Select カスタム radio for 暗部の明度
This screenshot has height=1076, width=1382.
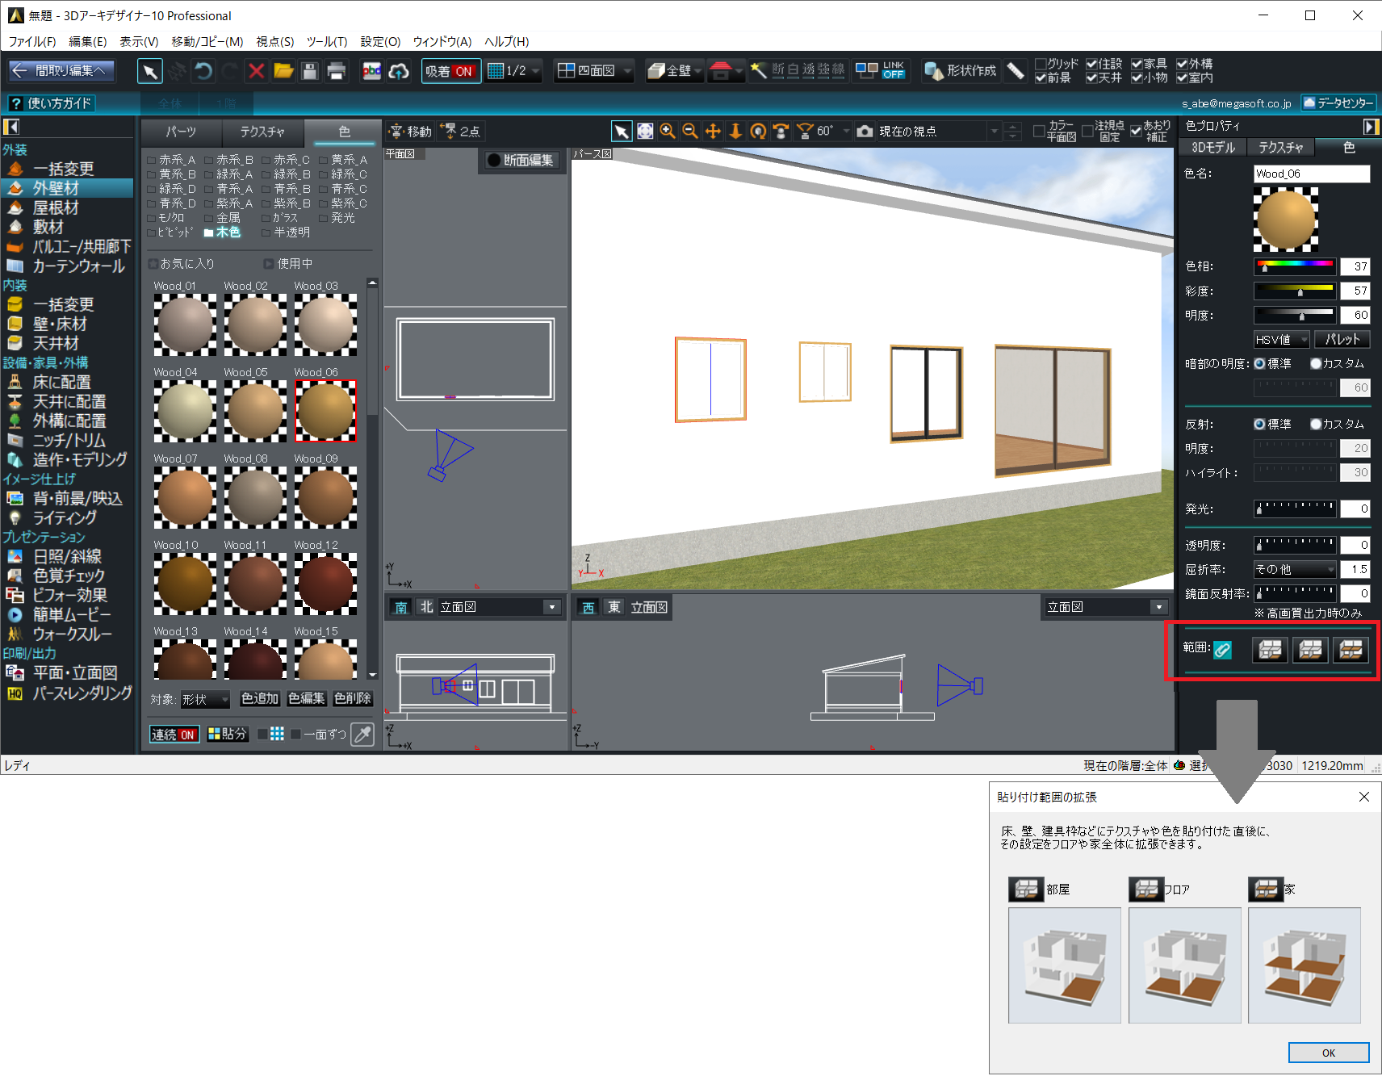[1316, 364]
